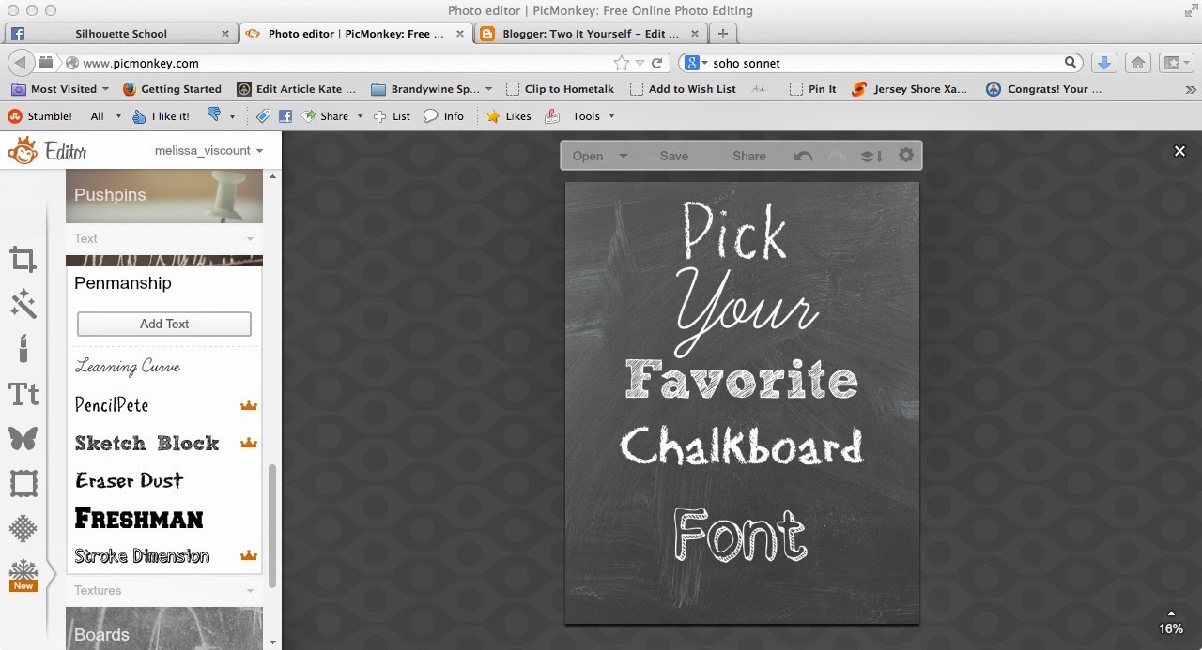This screenshot has width=1202, height=650.
Task: Open the Overlays panel with the butterfly icon
Action: (x=23, y=438)
